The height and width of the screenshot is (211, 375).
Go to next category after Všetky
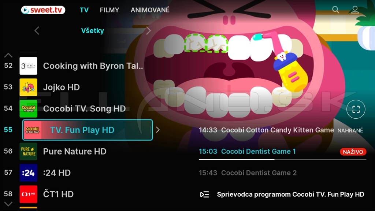click(x=149, y=31)
